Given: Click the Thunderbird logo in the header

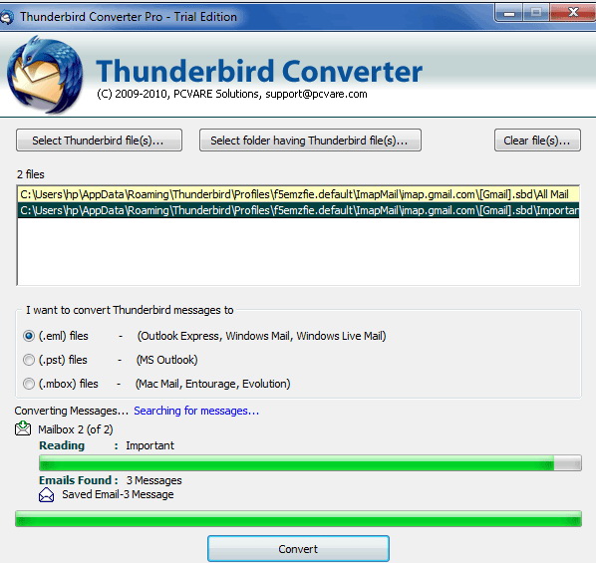Looking at the screenshot, I should pyautogui.click(x=44, y=75).
